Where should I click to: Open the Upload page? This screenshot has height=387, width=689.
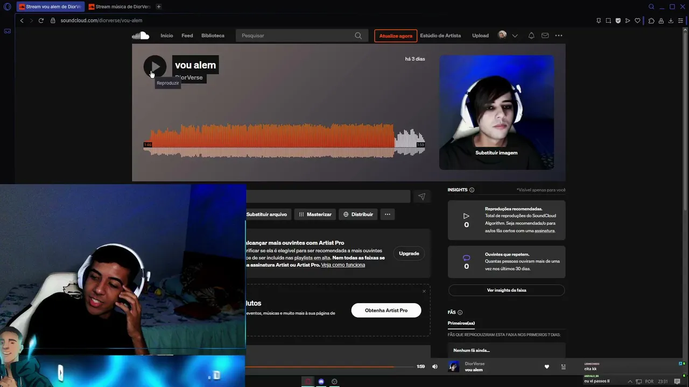(480, 35)
